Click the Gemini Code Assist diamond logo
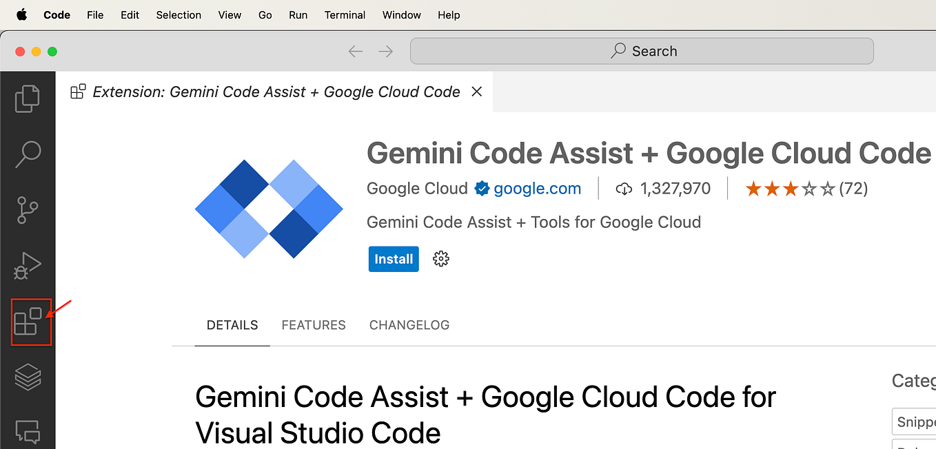 tap(269, 209)
